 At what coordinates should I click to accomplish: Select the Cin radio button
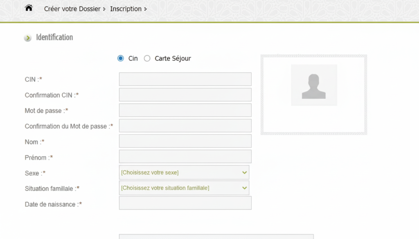tap(120, 58)
